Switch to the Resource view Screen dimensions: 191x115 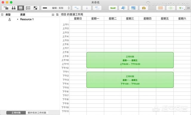coord(13,8)
